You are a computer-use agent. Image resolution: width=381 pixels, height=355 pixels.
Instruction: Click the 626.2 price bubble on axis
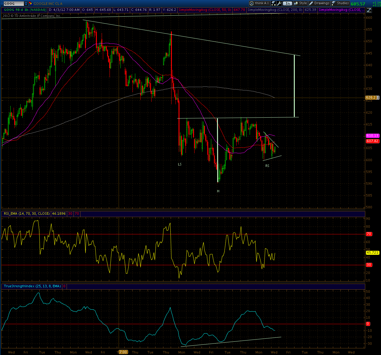click(371, 98)
